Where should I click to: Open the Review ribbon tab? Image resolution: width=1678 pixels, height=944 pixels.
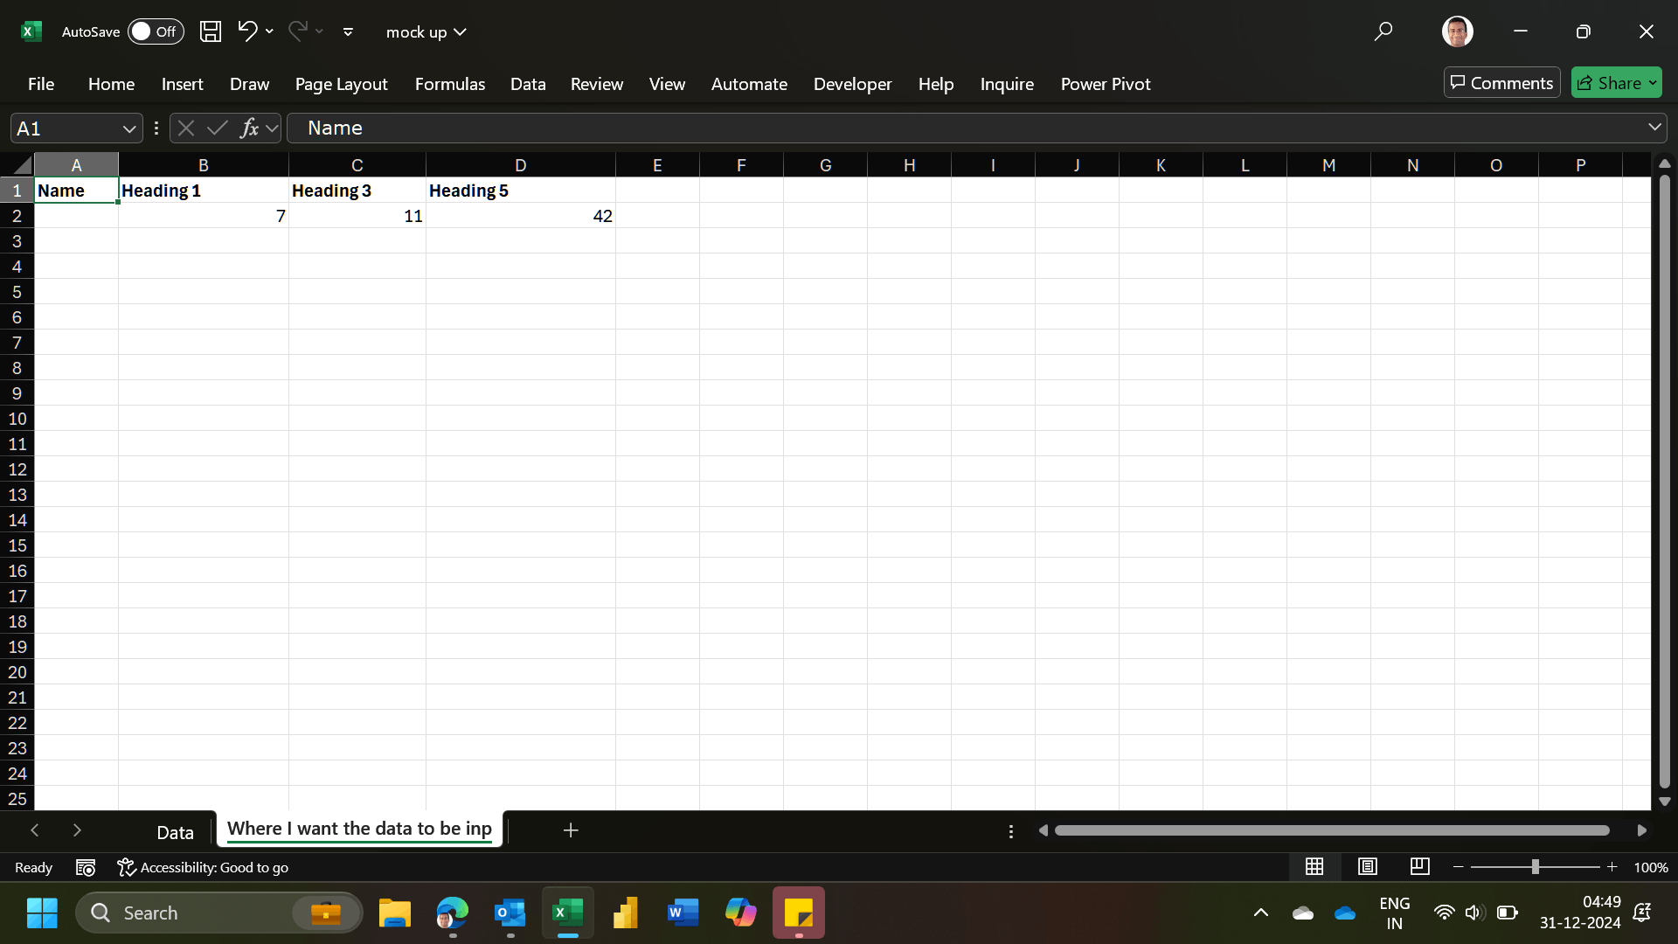597,84
